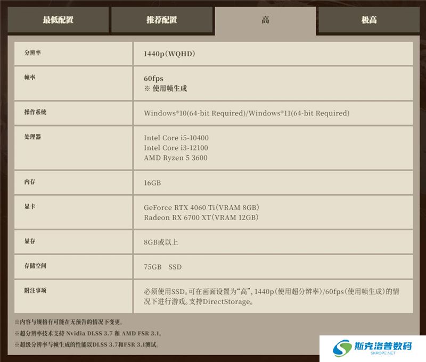Click the Windows 10/11 operating system text

tap(247, 113)
